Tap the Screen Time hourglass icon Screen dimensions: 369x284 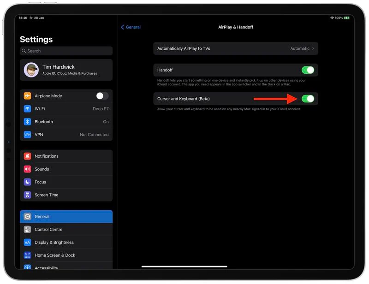[27, 195]
